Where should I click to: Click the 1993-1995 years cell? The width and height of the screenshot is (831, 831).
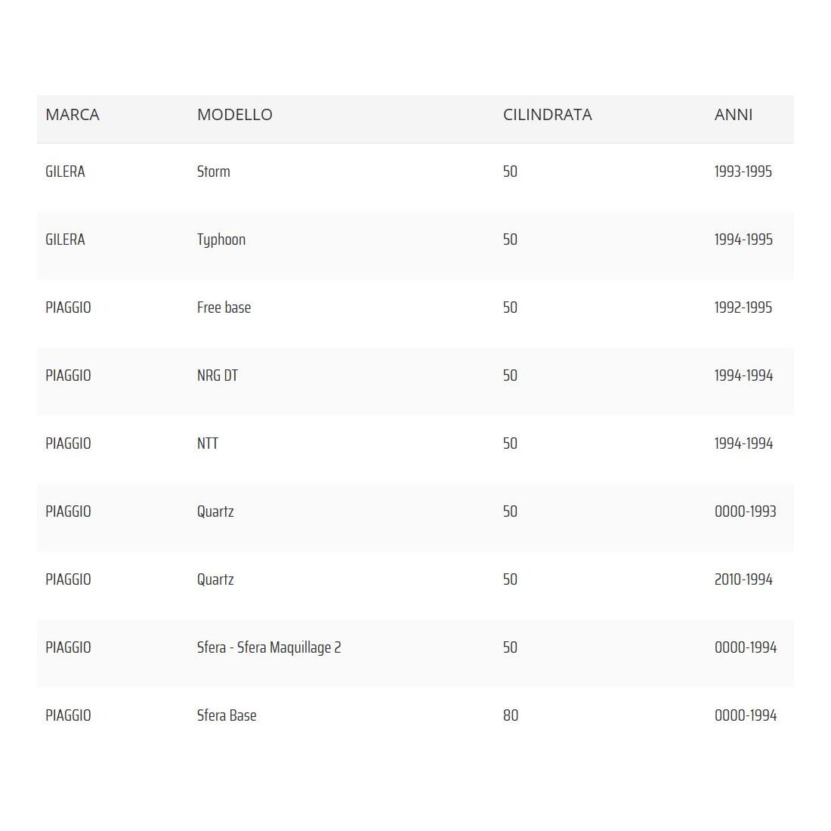[x=743, y=171]
